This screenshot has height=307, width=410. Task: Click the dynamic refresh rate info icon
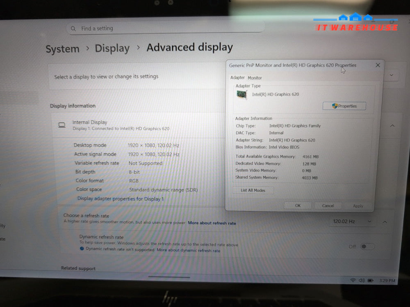click(x=82, y=248)
